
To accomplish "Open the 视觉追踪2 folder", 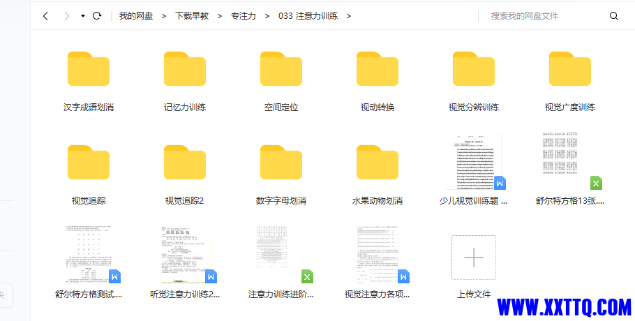I will pos(185,162).
